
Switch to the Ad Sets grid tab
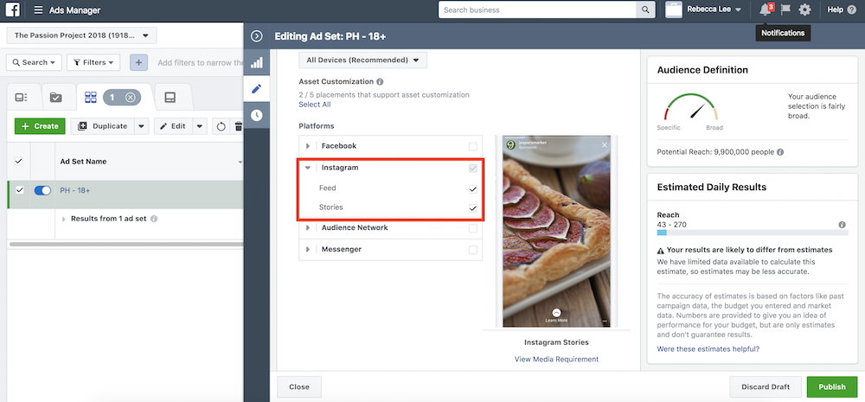tap(91, 98)
